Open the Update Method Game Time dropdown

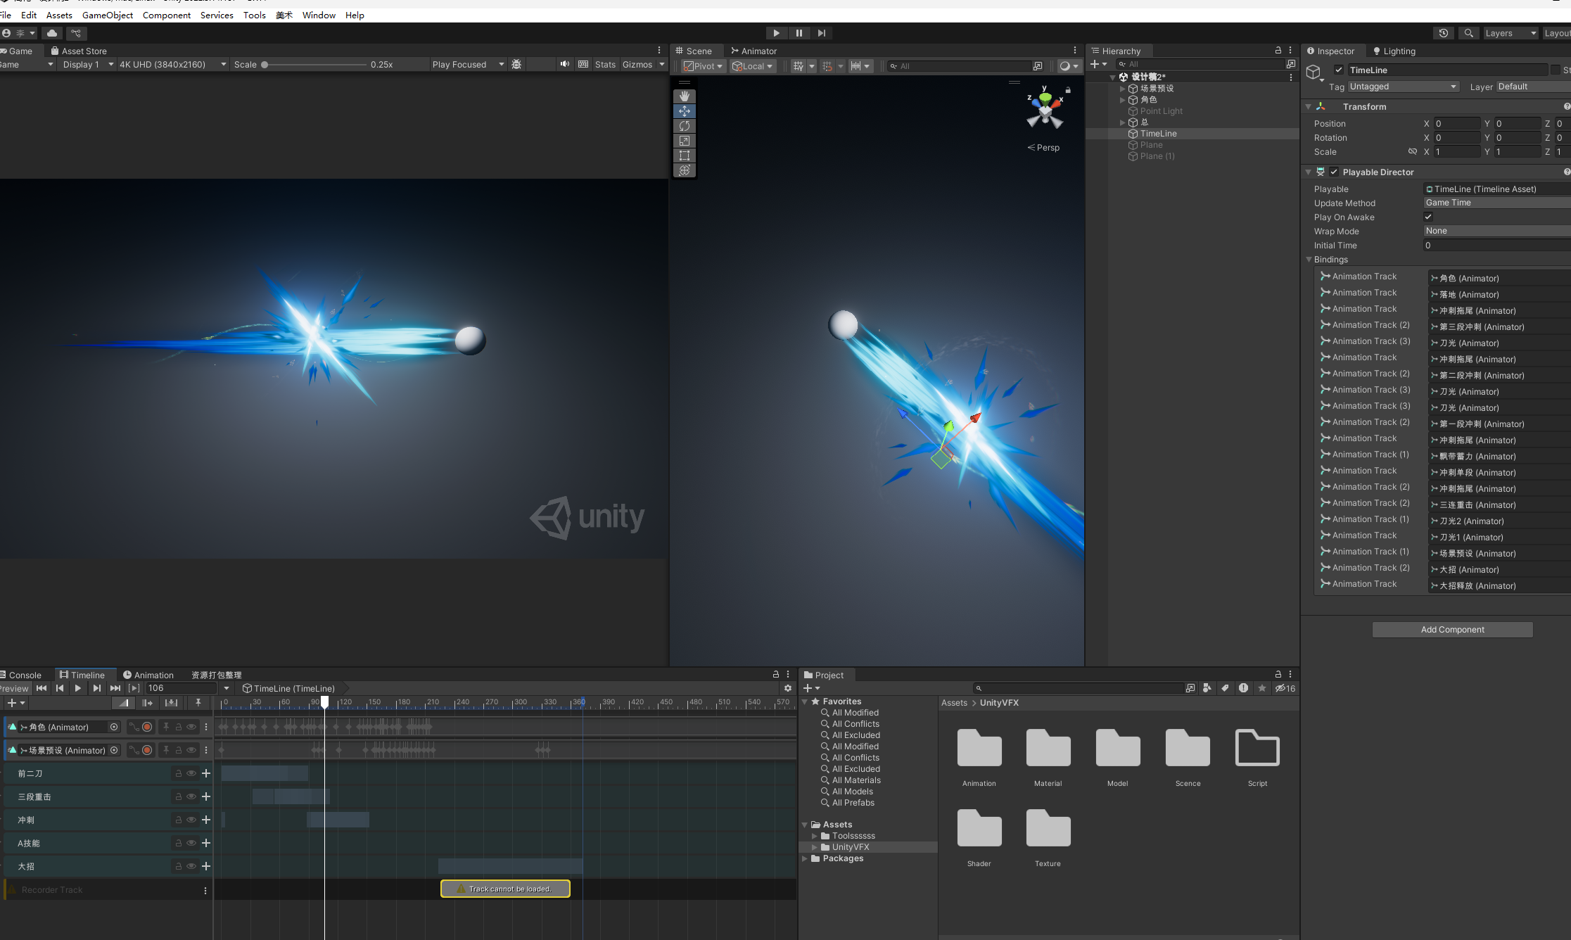[1497, 203]
